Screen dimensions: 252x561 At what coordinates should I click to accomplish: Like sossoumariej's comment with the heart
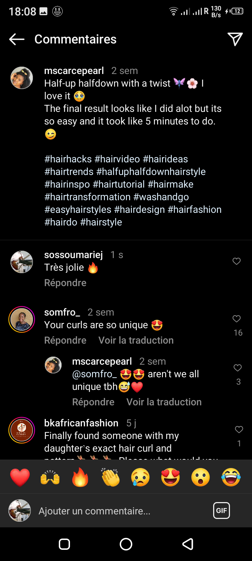tap(237, 261)
